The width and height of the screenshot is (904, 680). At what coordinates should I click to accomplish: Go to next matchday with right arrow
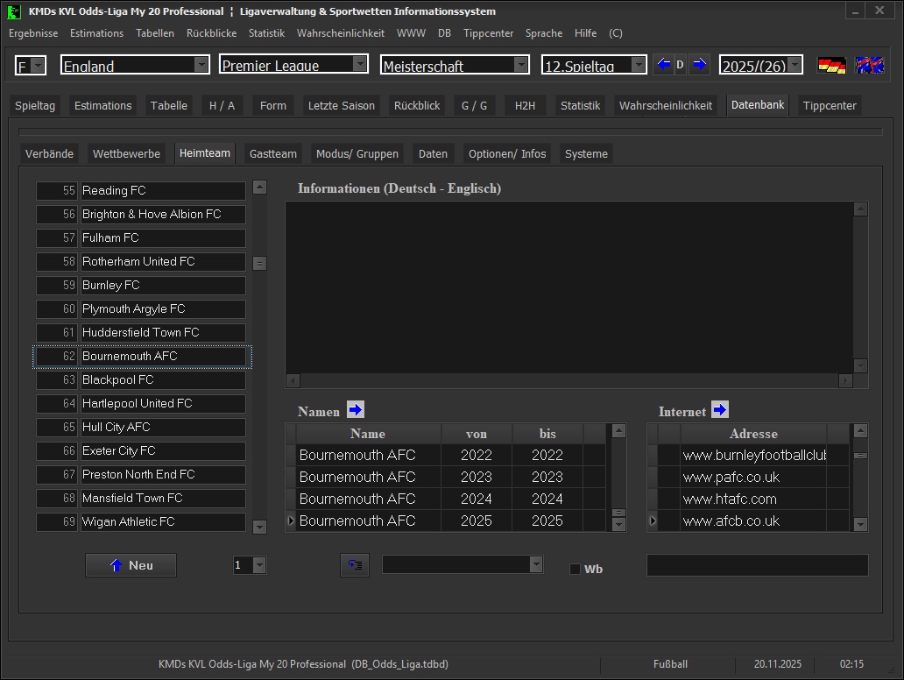tap(699, 65)
